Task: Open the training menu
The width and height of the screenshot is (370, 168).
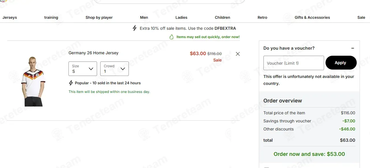Action: [51, 18]
